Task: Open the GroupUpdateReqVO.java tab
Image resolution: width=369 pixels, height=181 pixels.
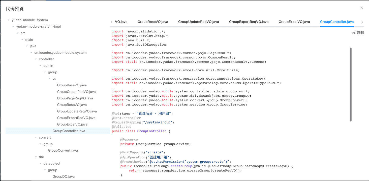Action: (x=198, y=22)
